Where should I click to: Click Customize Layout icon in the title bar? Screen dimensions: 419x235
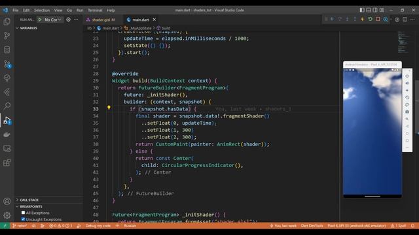382,10
